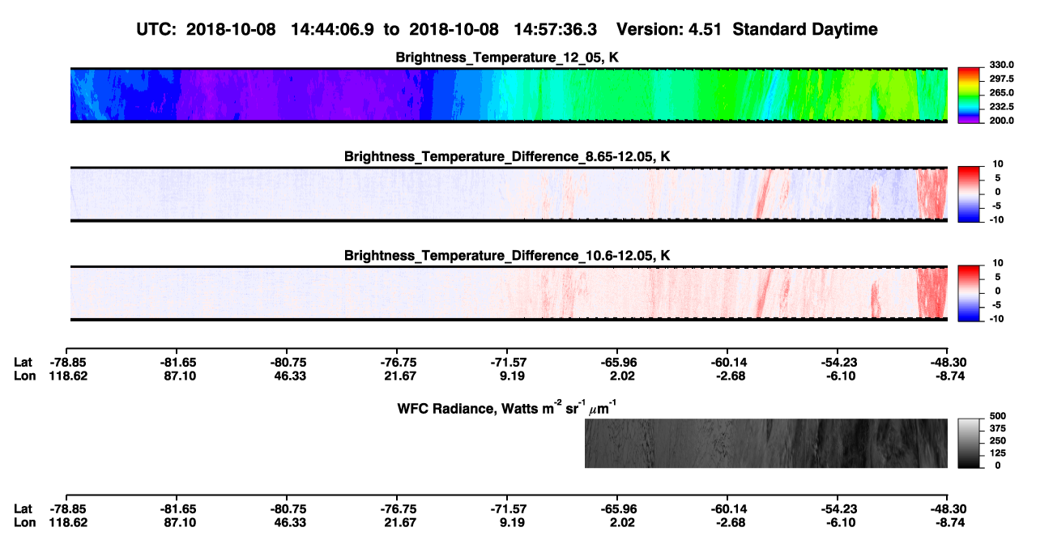Click the 'Lat' label below WFC Radiance image

click(23, 508)
